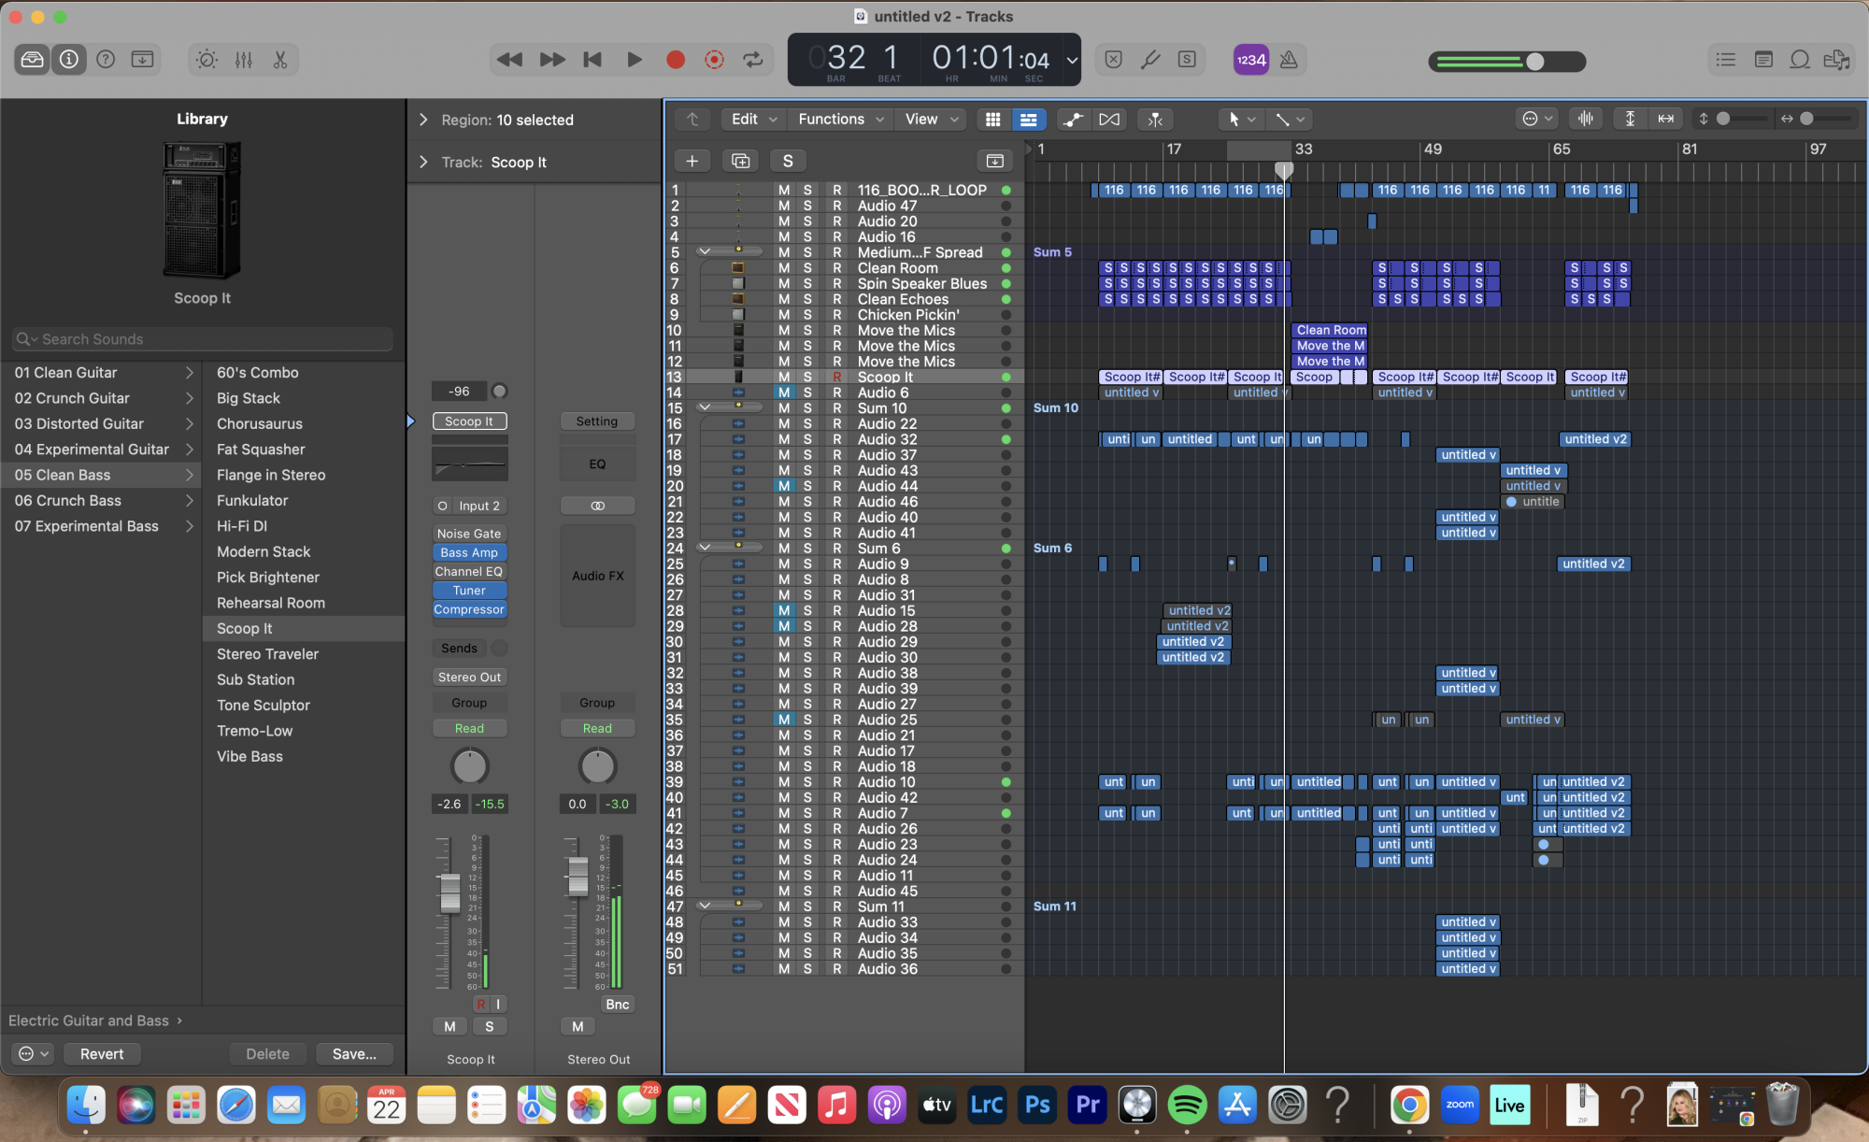Open Spotify from the Dock
Image resolution: width=1869 pixels, height=1142 pixels.
(x=1187, y=1106)
